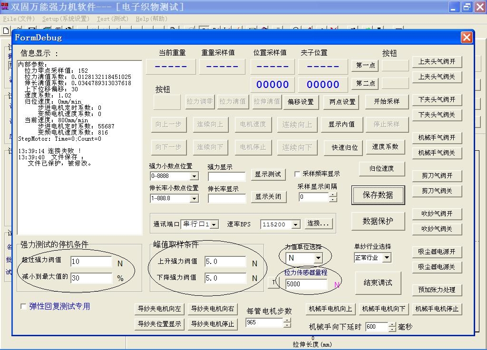Click the 连接... connect button
487x350 pixels.
click(x=319, y=224)
